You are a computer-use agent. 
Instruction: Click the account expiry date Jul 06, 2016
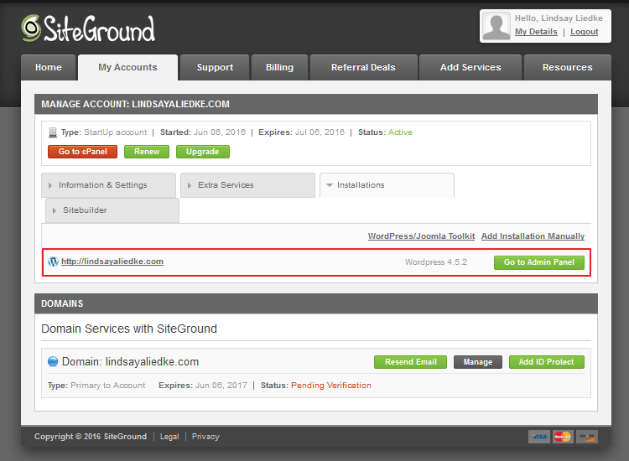320,132
